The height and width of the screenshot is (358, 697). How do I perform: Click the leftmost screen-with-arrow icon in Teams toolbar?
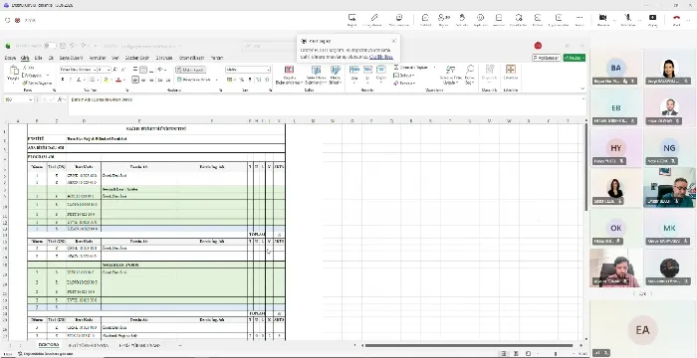coord(352,18)
